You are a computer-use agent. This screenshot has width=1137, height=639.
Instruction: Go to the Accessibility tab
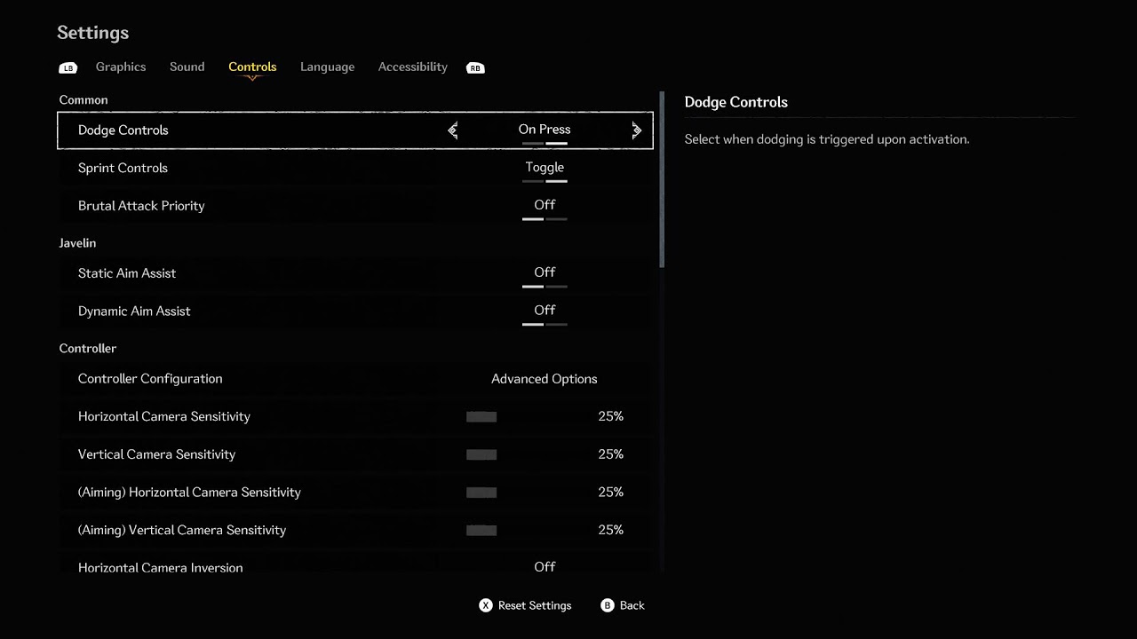tap(412, 67)
